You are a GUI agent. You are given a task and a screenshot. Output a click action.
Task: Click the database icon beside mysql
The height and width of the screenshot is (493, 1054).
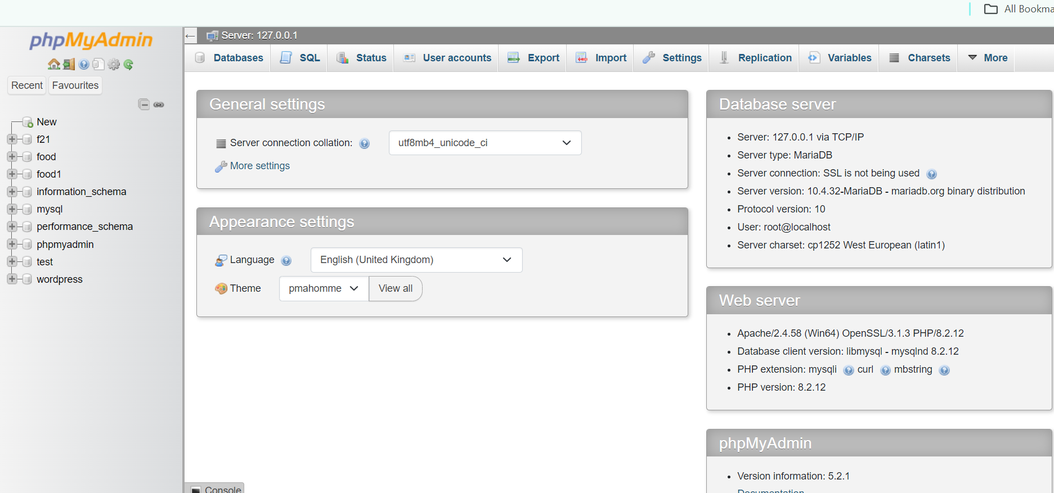pyautogui.click(x=27, y=209)
